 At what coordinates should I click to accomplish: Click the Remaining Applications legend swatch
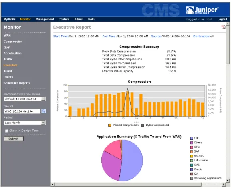[192, 178]
